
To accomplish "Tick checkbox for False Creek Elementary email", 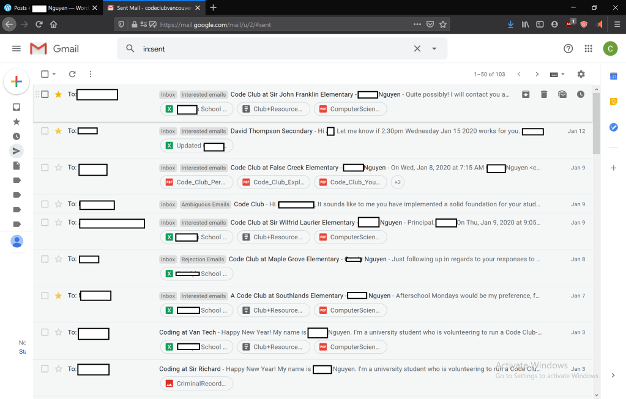I will coord(45,168).
